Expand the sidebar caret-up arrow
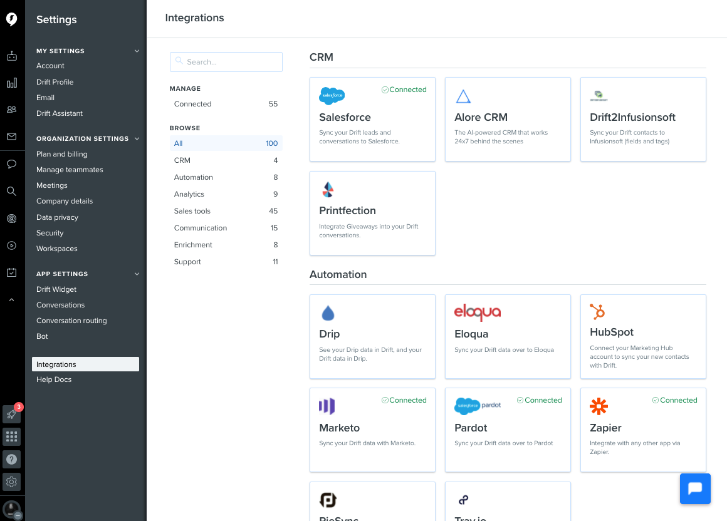 11,300
